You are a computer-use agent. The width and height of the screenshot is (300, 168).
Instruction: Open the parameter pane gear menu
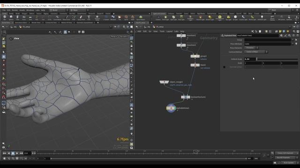click(281, 35)
